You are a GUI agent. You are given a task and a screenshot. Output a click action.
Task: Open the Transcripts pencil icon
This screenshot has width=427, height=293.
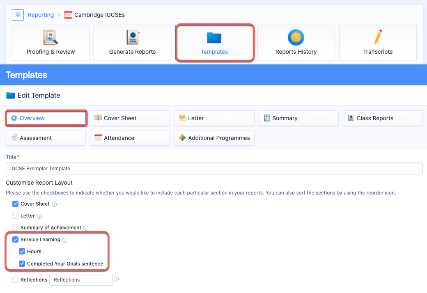click(378, 37)
